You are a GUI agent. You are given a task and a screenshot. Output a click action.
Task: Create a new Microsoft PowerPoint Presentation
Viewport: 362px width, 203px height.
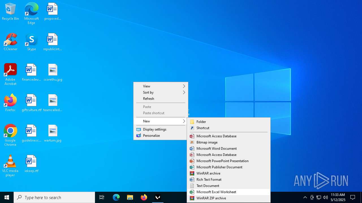click(229, 161)
